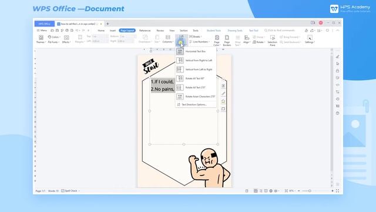Select Rotate All Text 270°

coord(196,88)
